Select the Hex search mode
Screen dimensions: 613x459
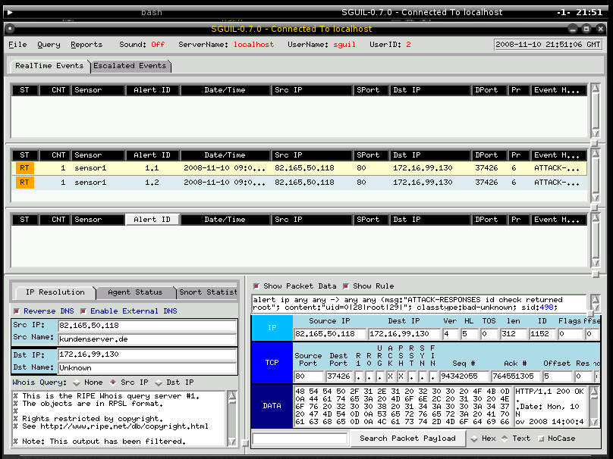click(x=483, y=439)
